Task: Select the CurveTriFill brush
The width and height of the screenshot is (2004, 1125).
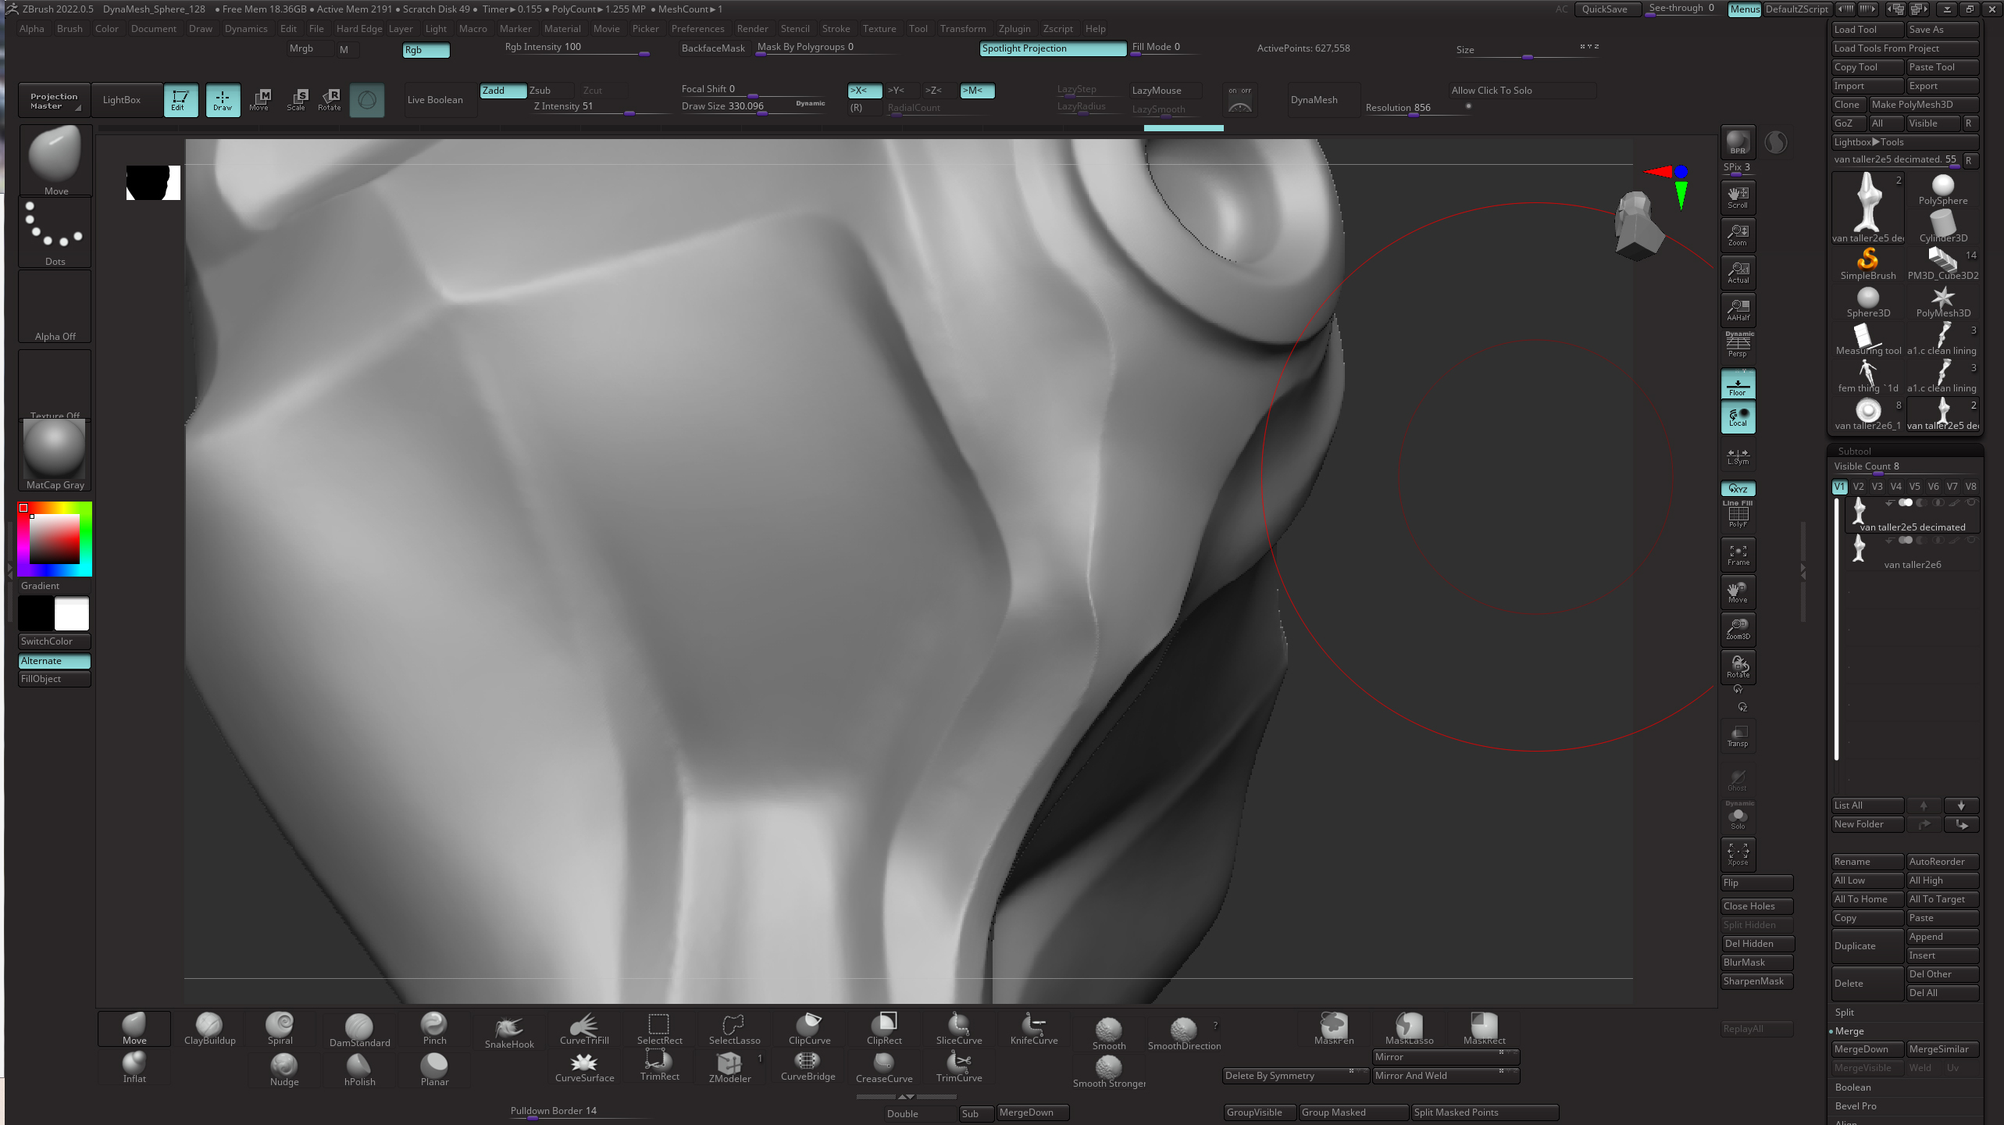Action: [584, 1028]
